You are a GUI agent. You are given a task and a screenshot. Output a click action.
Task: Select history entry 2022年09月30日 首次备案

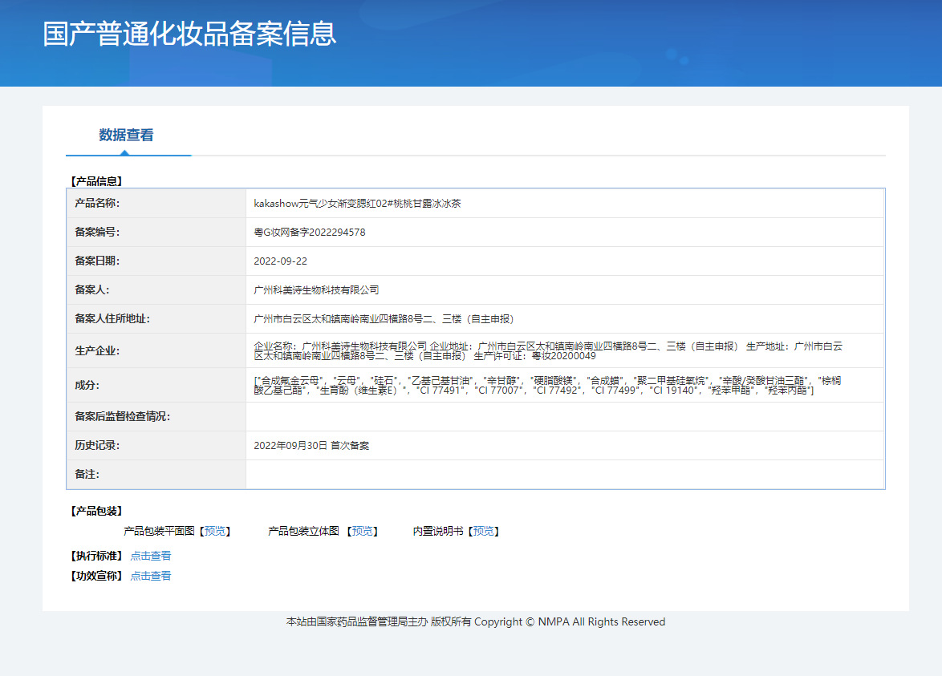(311, 446)
